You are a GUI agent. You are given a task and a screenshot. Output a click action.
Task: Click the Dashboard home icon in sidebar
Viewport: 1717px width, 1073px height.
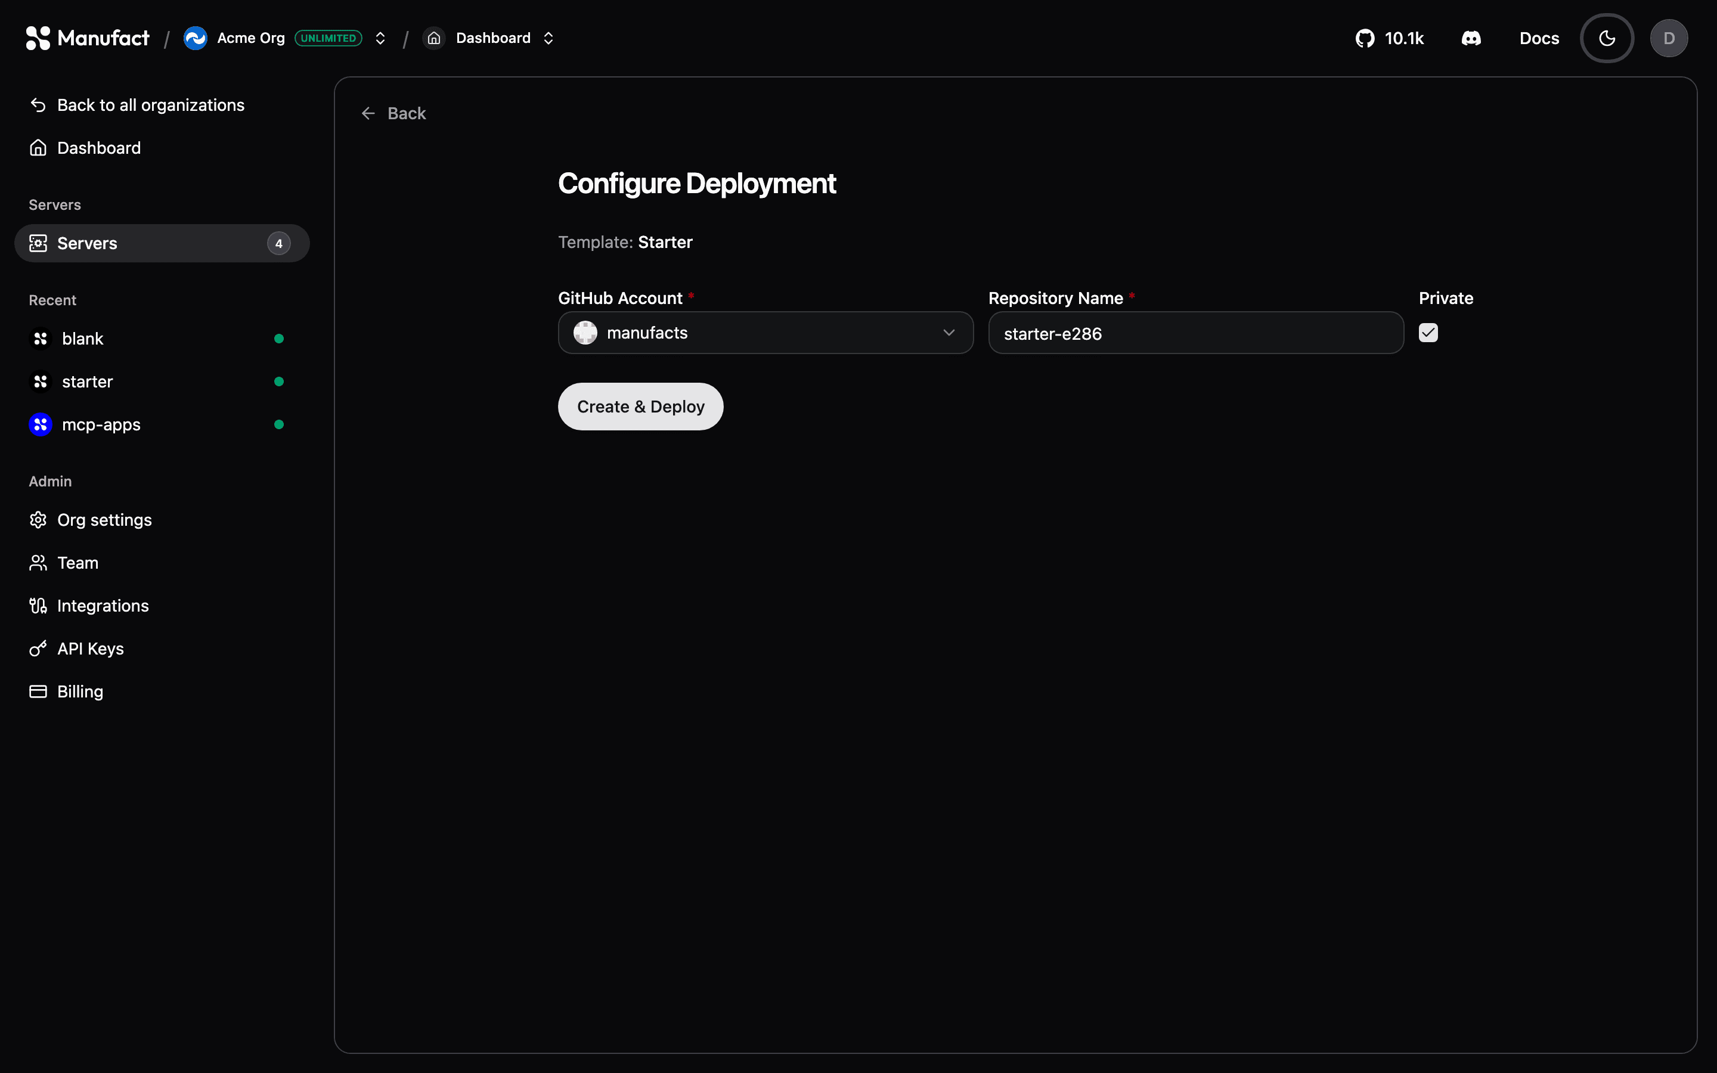38,148
